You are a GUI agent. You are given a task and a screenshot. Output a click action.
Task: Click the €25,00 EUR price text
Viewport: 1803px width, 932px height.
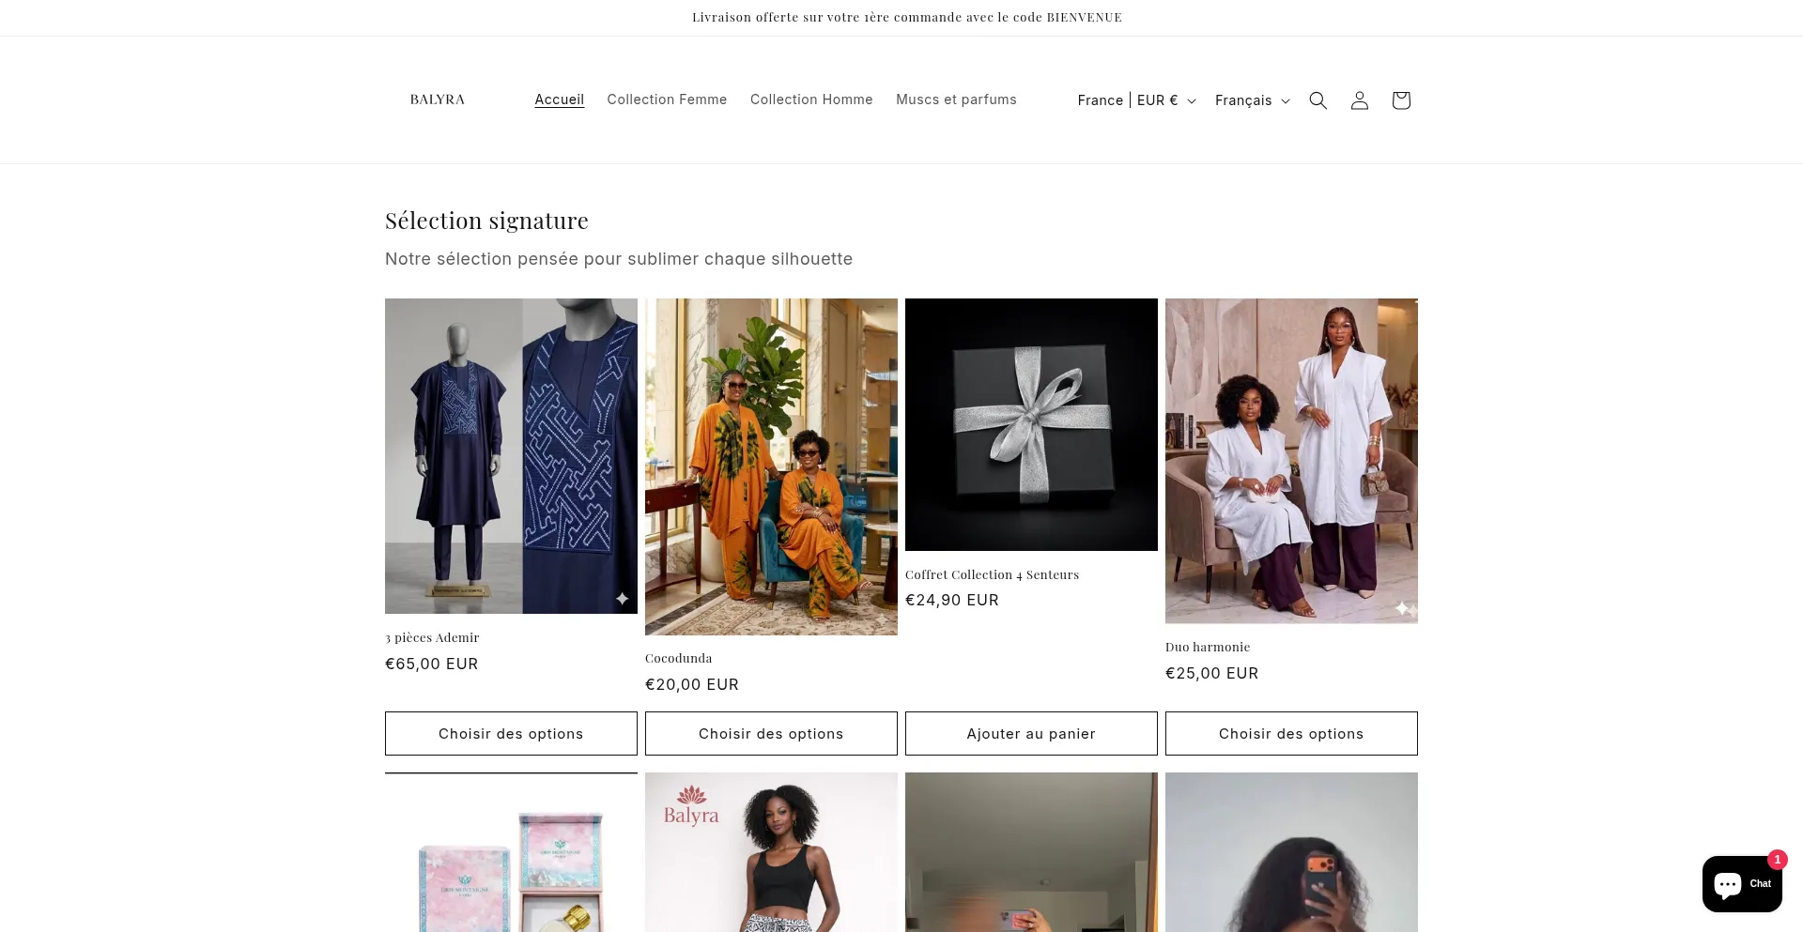tap(1212, 673)
